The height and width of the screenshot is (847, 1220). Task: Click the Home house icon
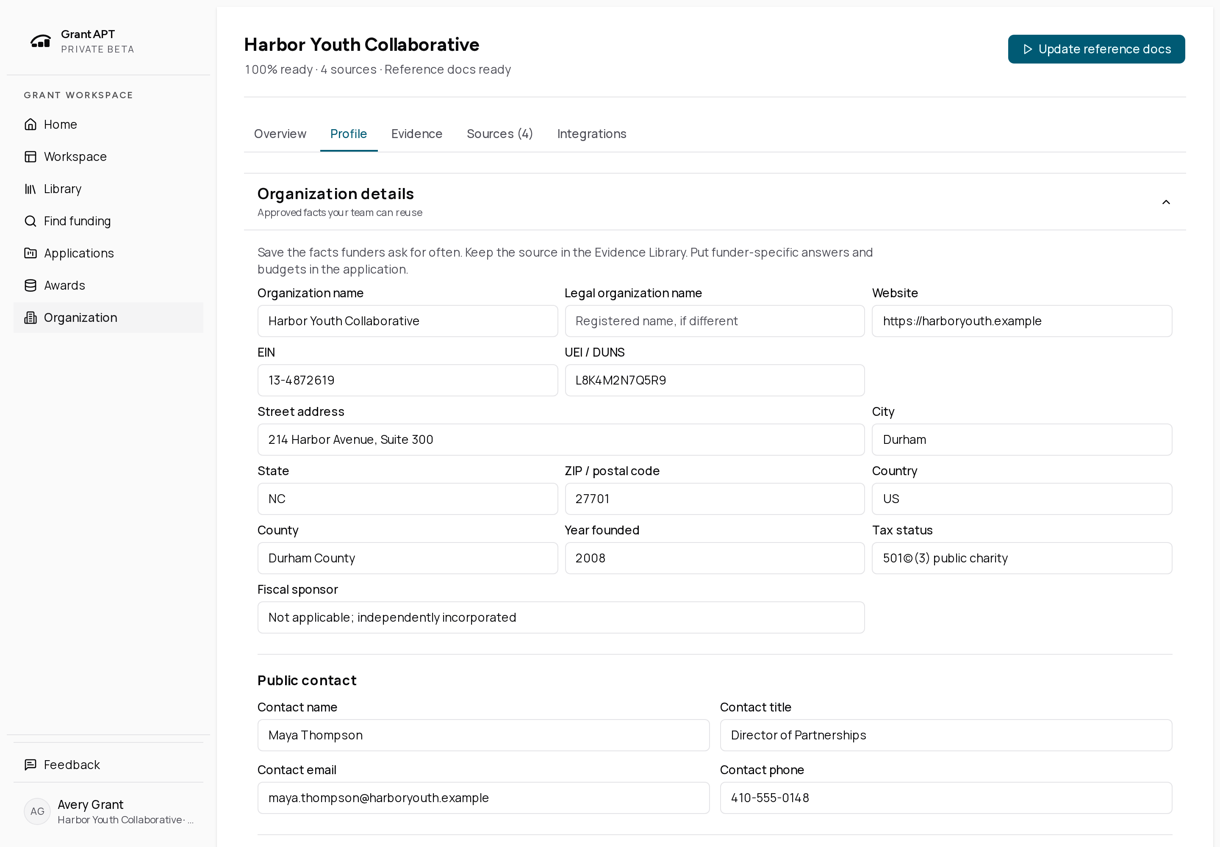coord(31,124)
